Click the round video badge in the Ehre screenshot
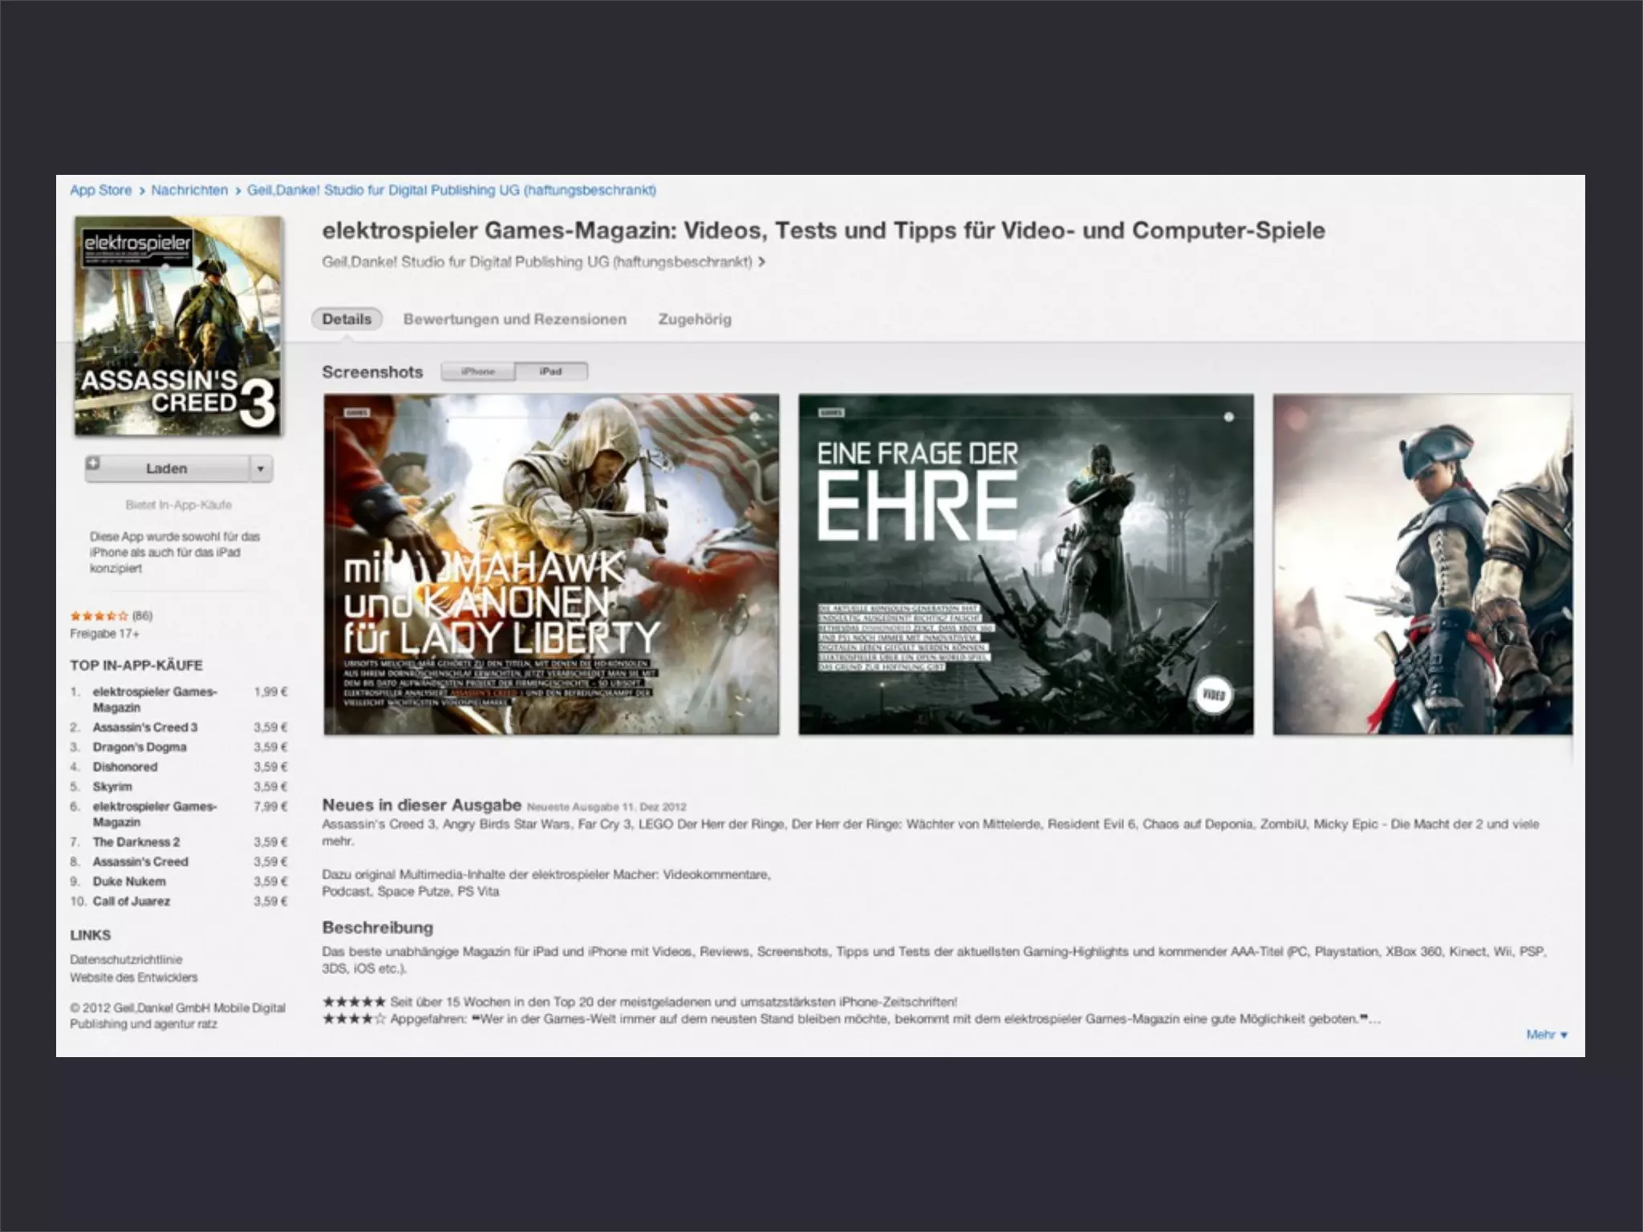1643x1232 pixels. (x=1212, y=695)
